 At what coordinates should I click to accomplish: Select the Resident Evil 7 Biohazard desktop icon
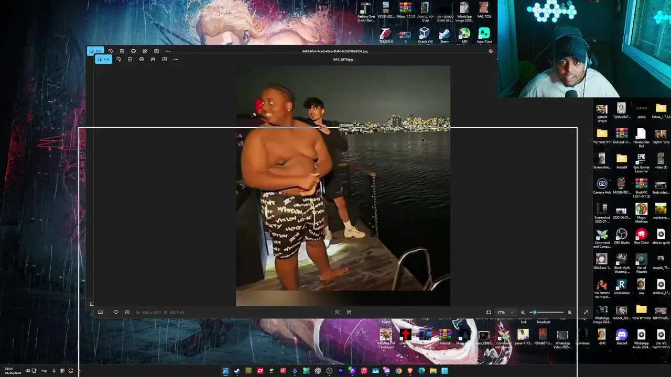(x=386, y=339)
